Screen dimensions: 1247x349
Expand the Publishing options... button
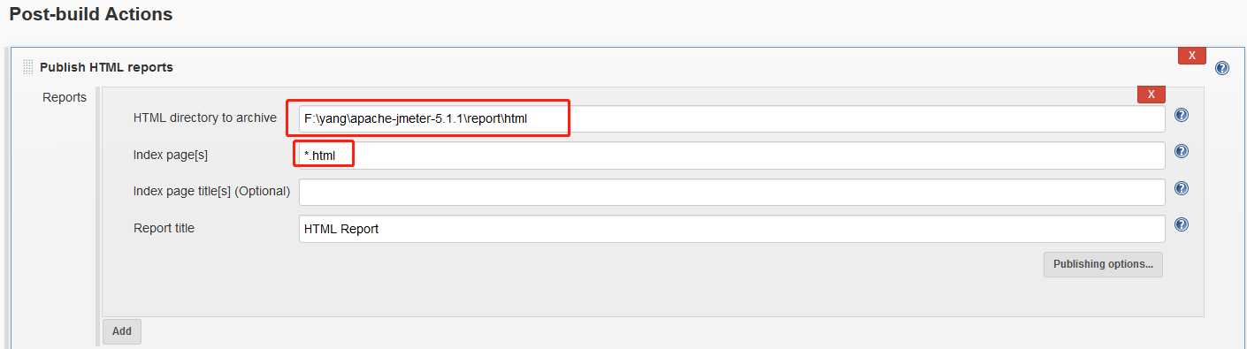coord(1103,264)
